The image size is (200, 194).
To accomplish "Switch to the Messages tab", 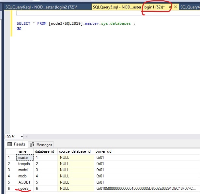I will tap(41, 145).
